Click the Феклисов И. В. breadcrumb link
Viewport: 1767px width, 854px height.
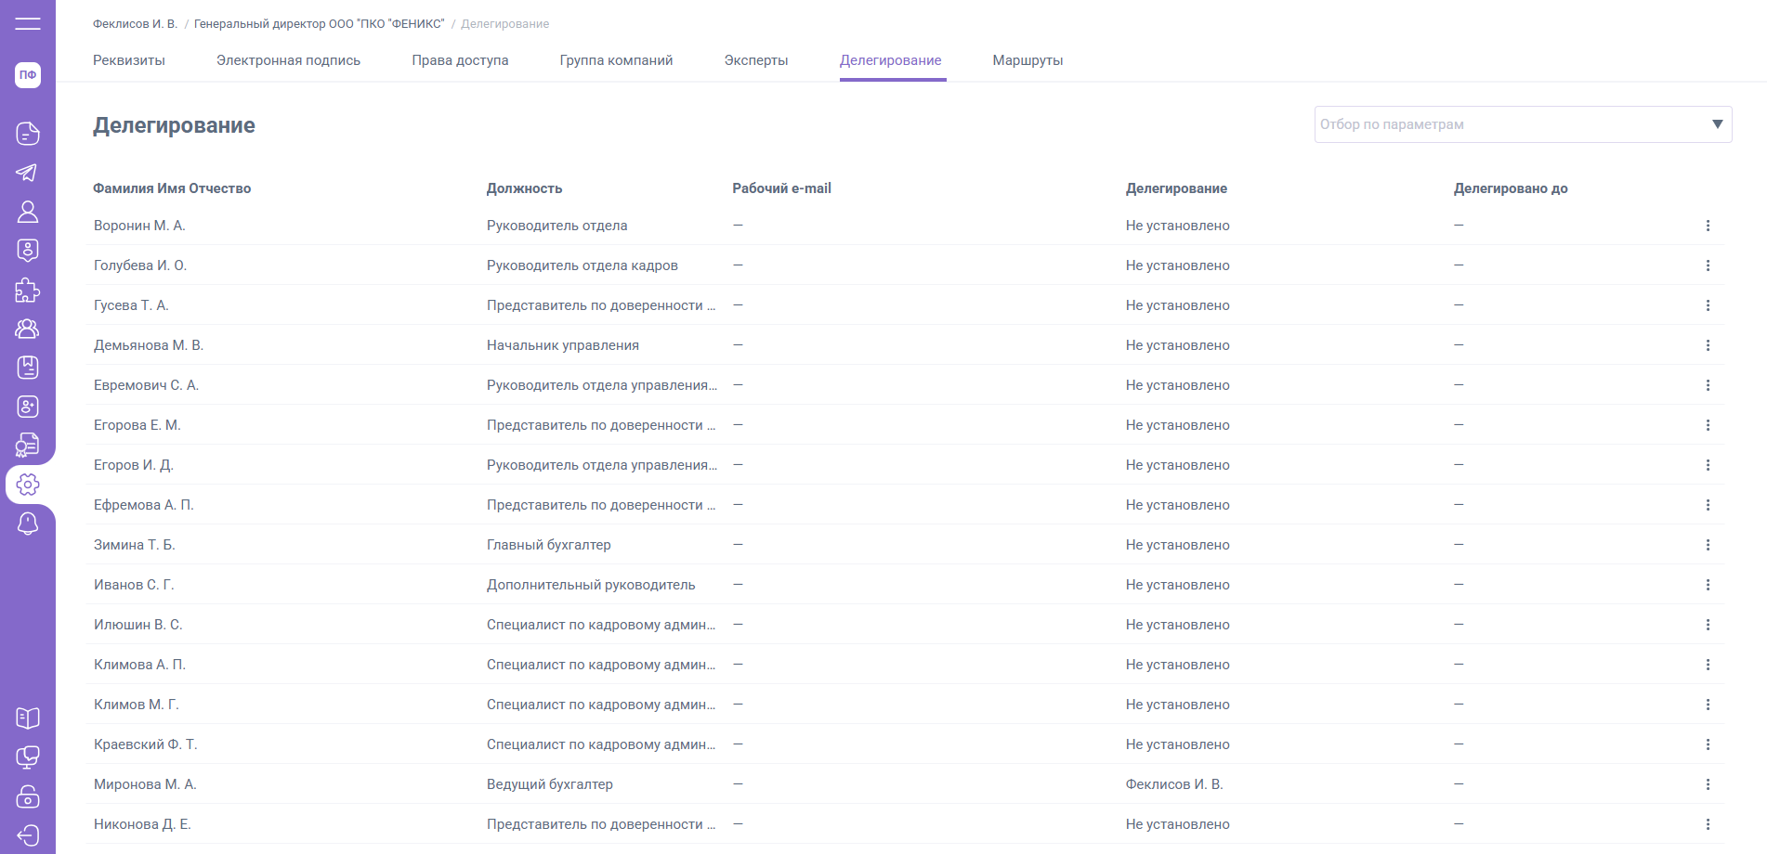pyautogui.click(x=135, y=24)
